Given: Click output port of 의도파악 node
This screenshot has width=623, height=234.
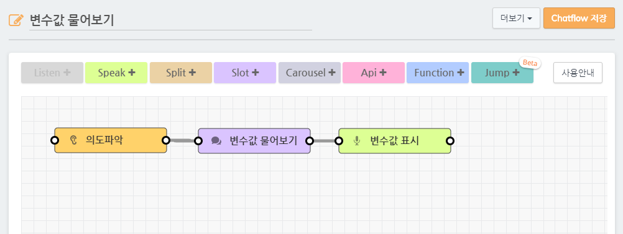Looking at the screenshot, I should coord(166,140).
